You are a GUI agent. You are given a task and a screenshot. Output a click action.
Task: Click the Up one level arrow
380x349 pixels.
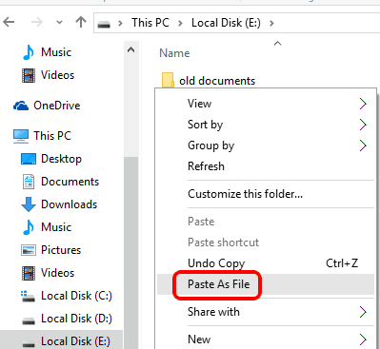tap(81, 22)
